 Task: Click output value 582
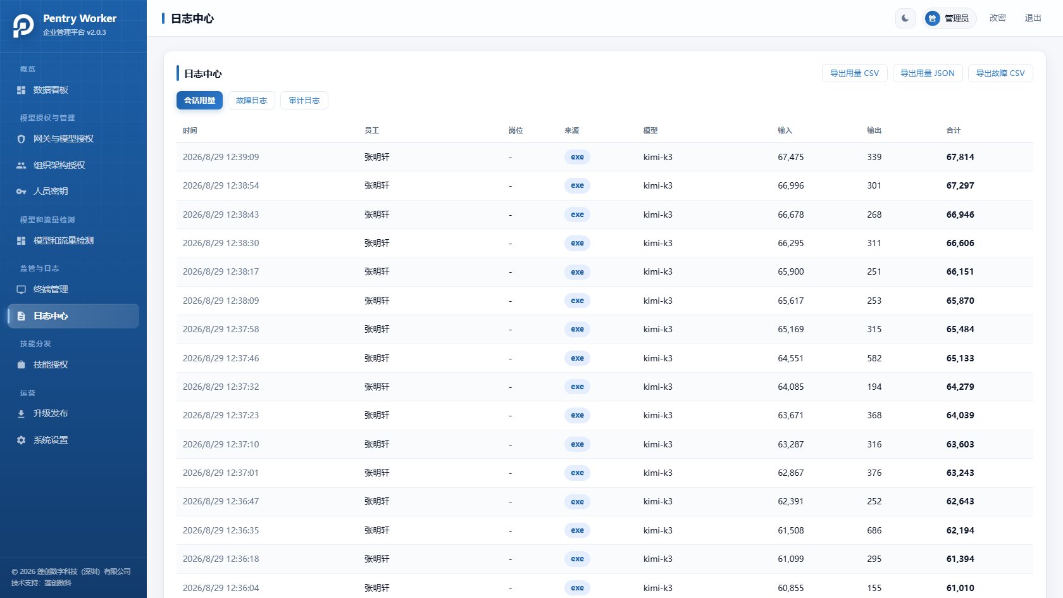[x=874, y=358]
